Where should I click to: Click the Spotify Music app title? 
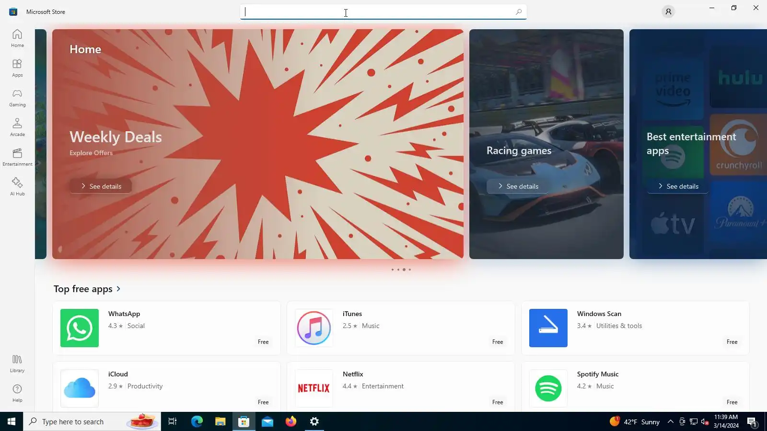[x=598, y=374]
